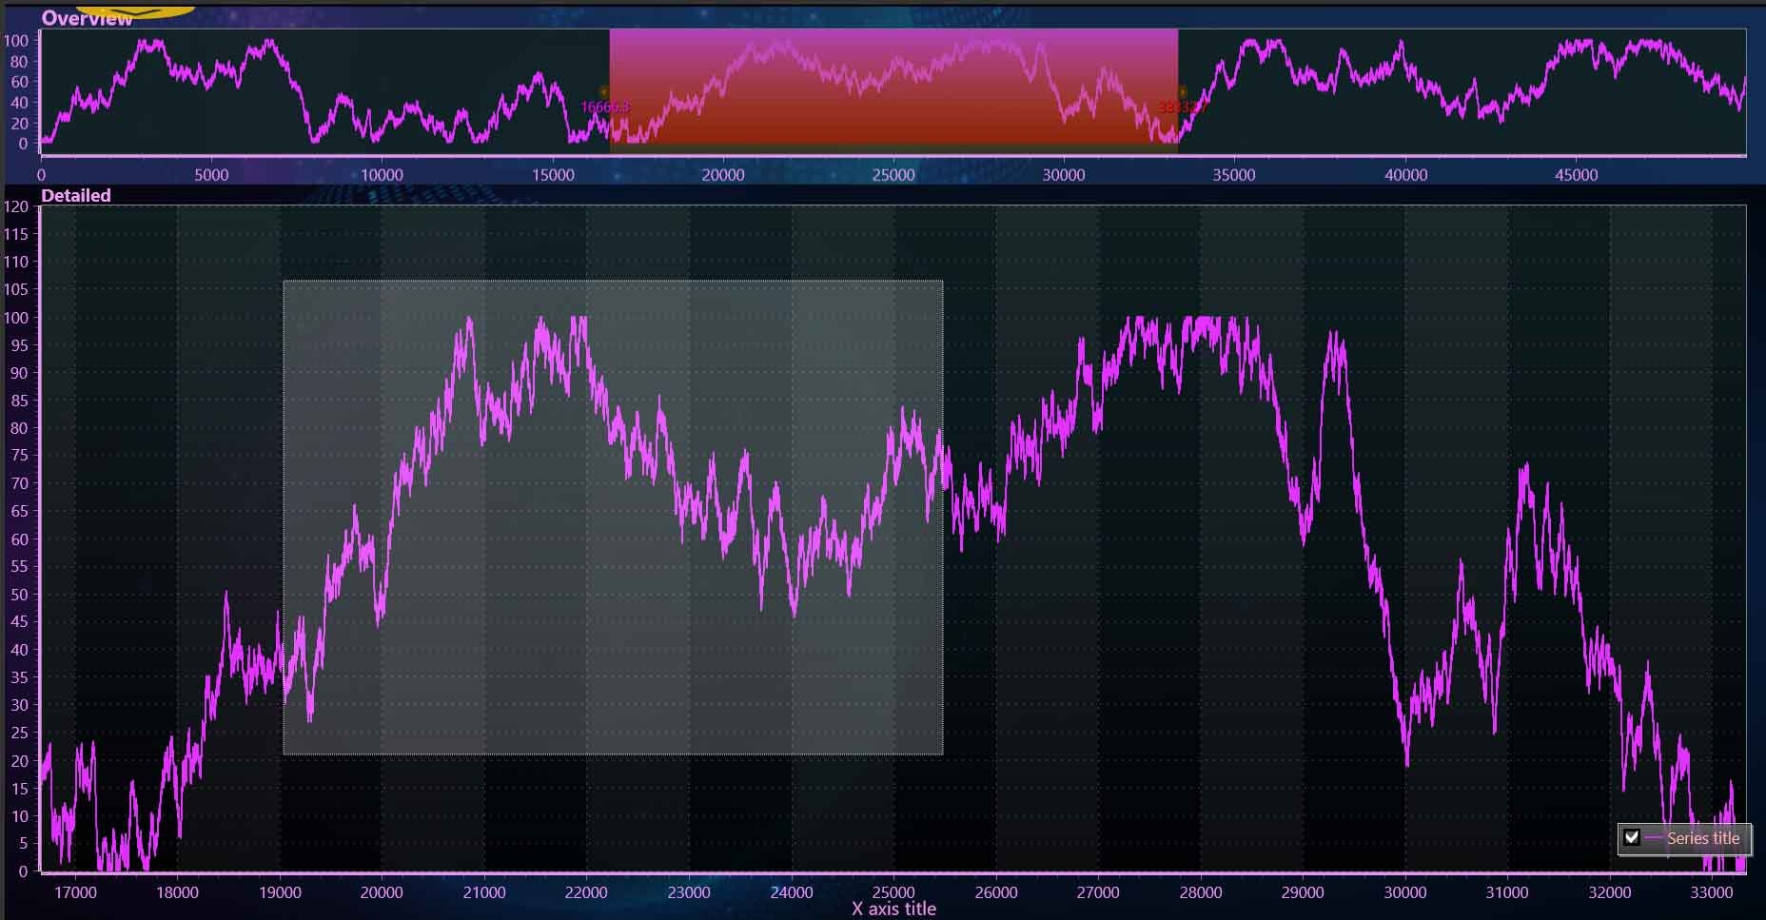Click the Overview chart title
The image size is (1766, 920).
point(87,18)
